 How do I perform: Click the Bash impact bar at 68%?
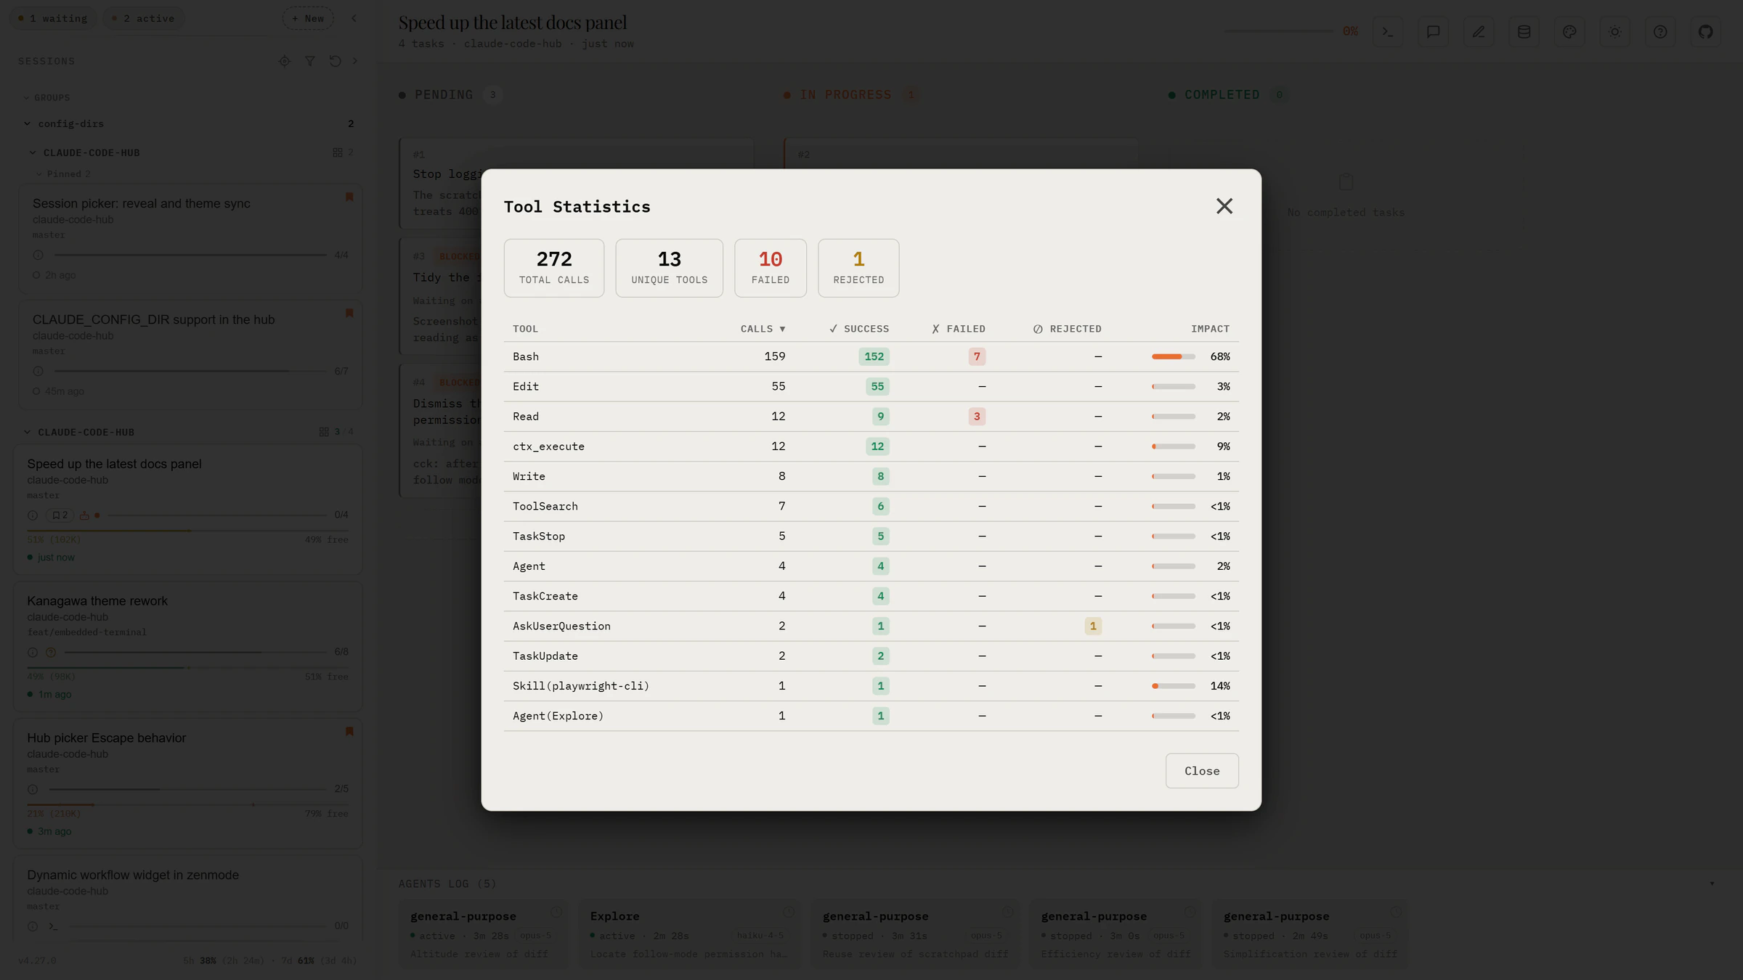coord(1174,356)
